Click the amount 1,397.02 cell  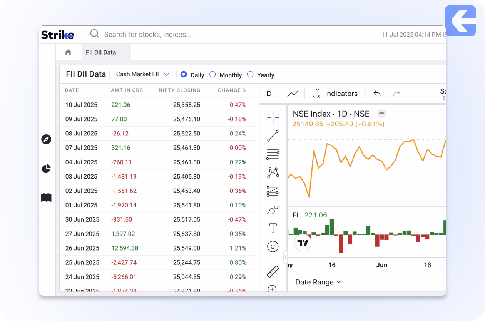123,234
